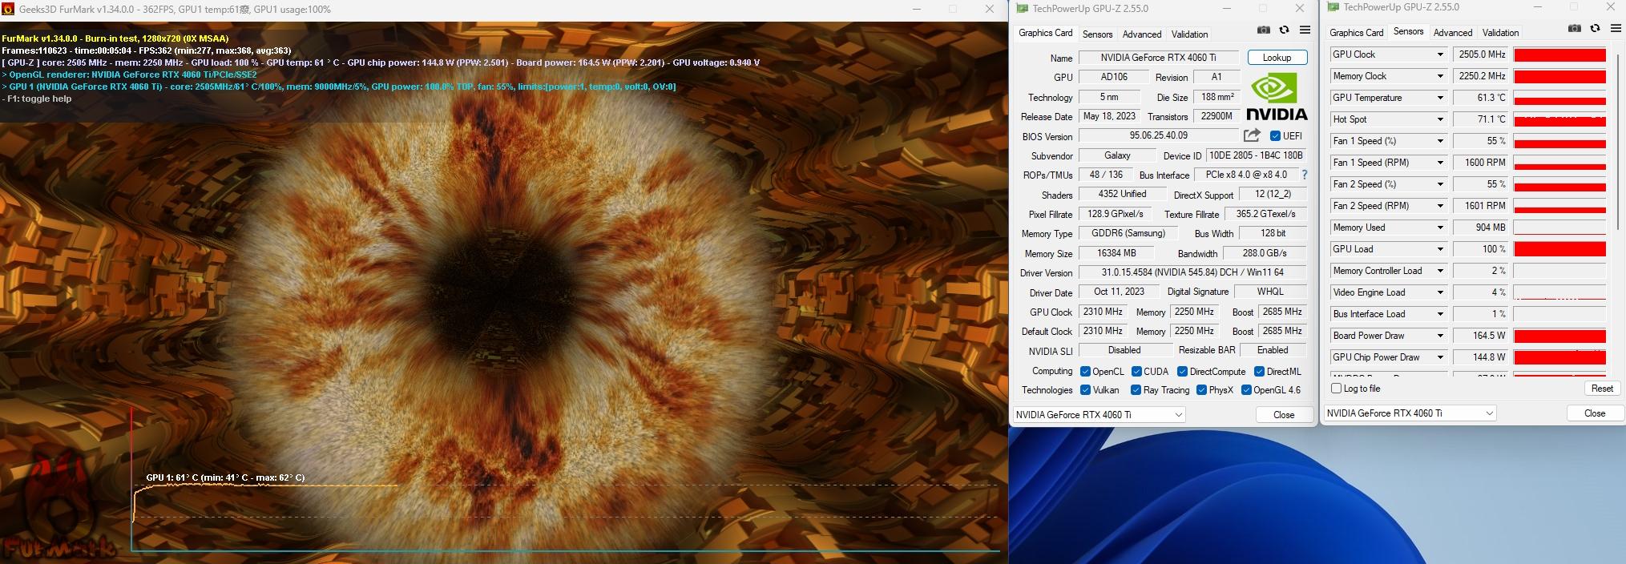Click the GPU Load red sensor graph
Image resolution: width=1626 pixels, height=564 pixels.
[x=1559, y=249]
